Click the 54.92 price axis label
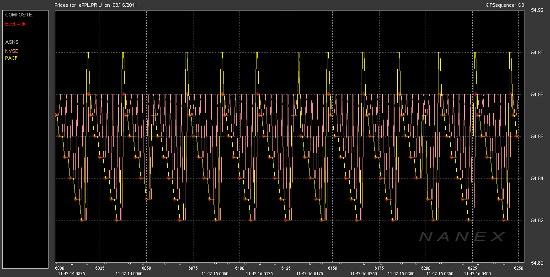The width and height of the screenshot is (550, 277). click(x=536, y=10)
